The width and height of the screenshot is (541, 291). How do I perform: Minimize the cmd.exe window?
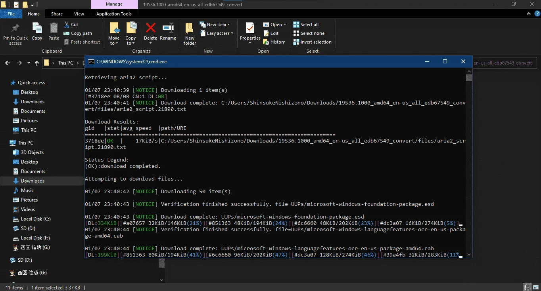click(427, 62)
